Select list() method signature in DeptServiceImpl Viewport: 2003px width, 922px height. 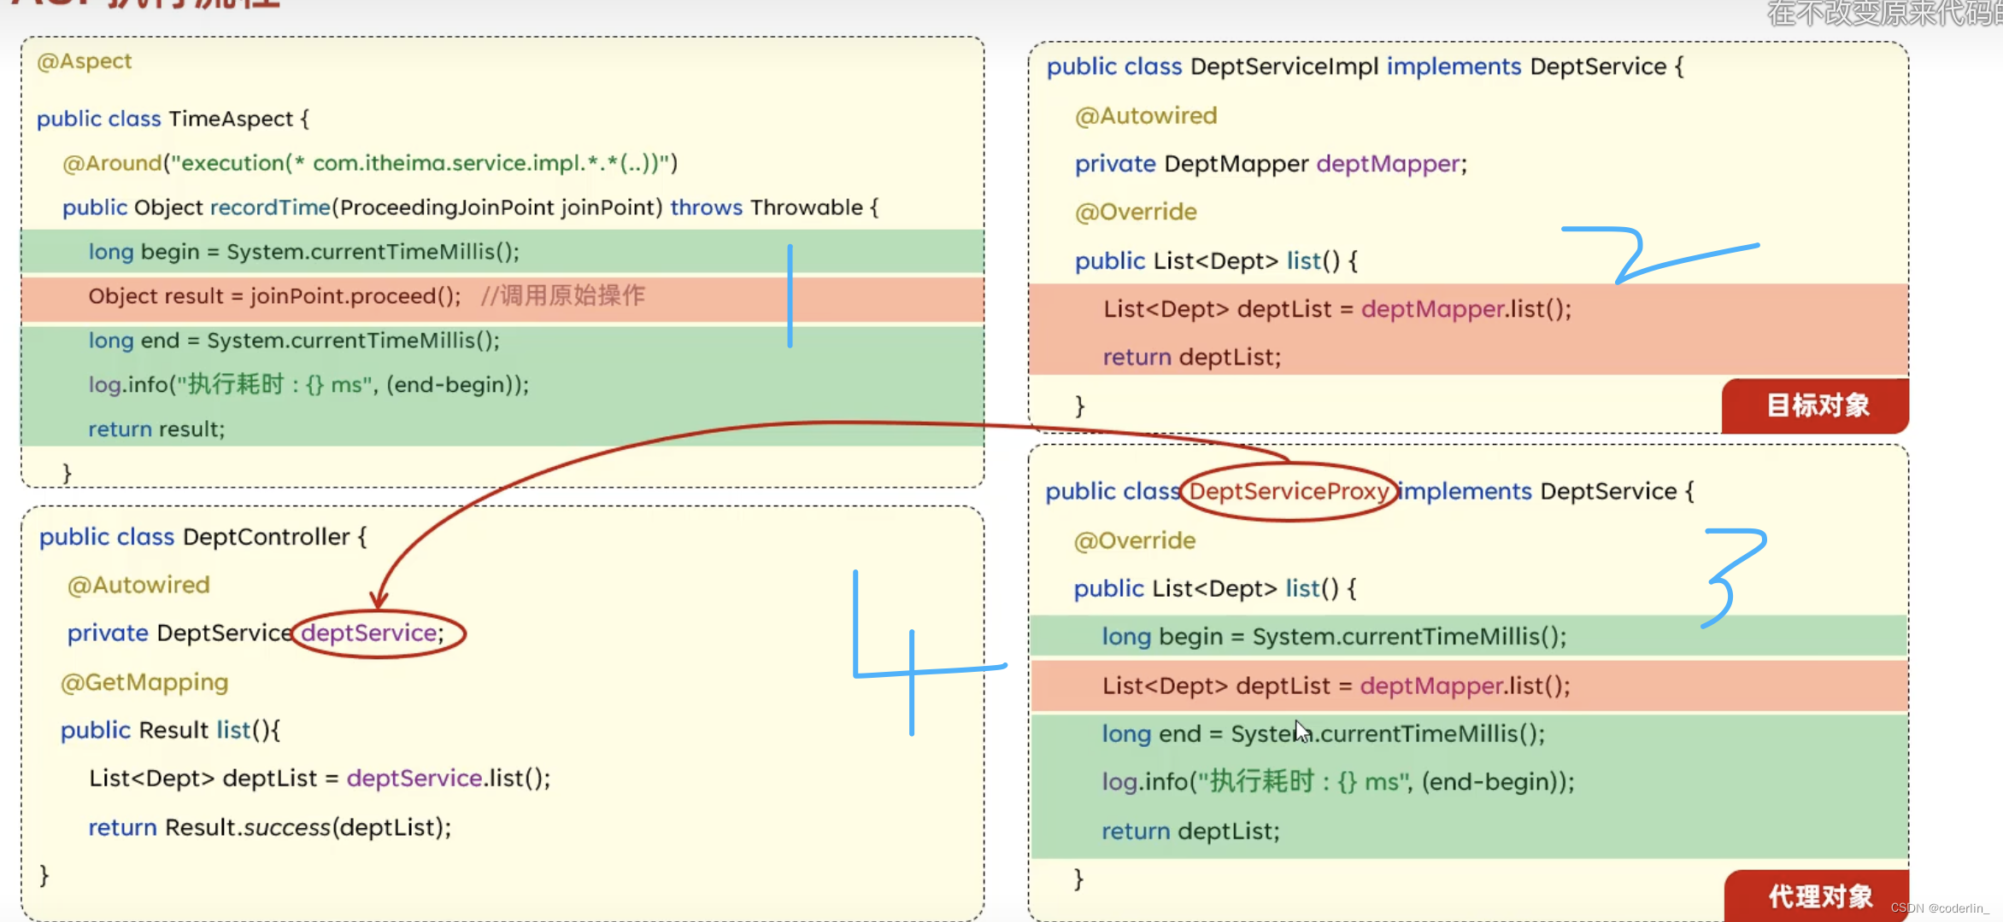tap(1216, 260)
